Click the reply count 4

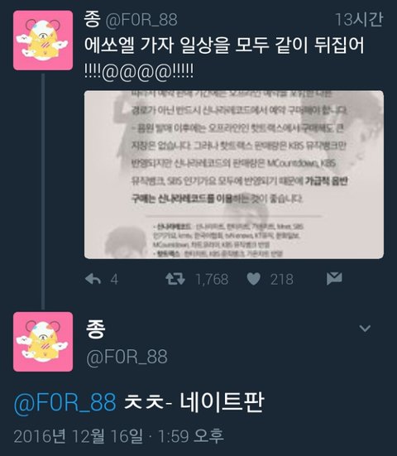114,280
